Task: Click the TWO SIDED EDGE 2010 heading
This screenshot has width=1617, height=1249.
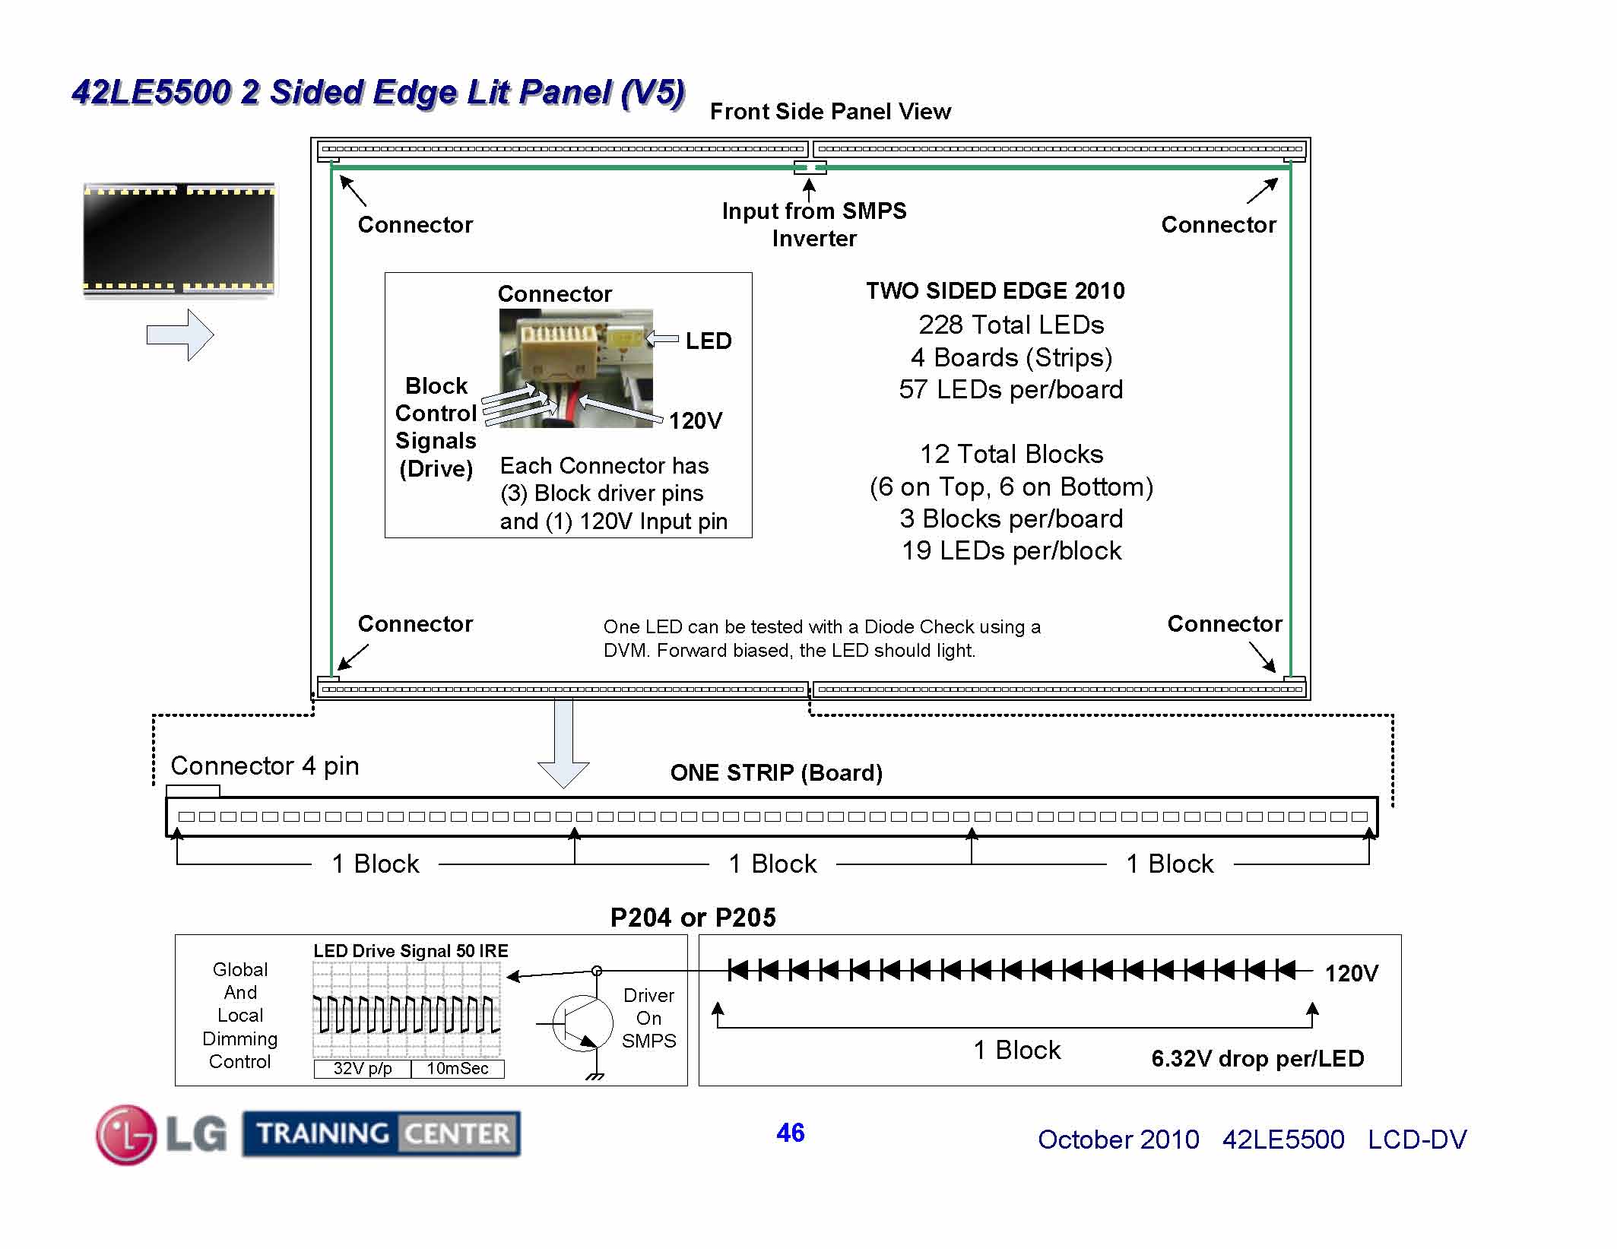Action: tap(995, 290)
